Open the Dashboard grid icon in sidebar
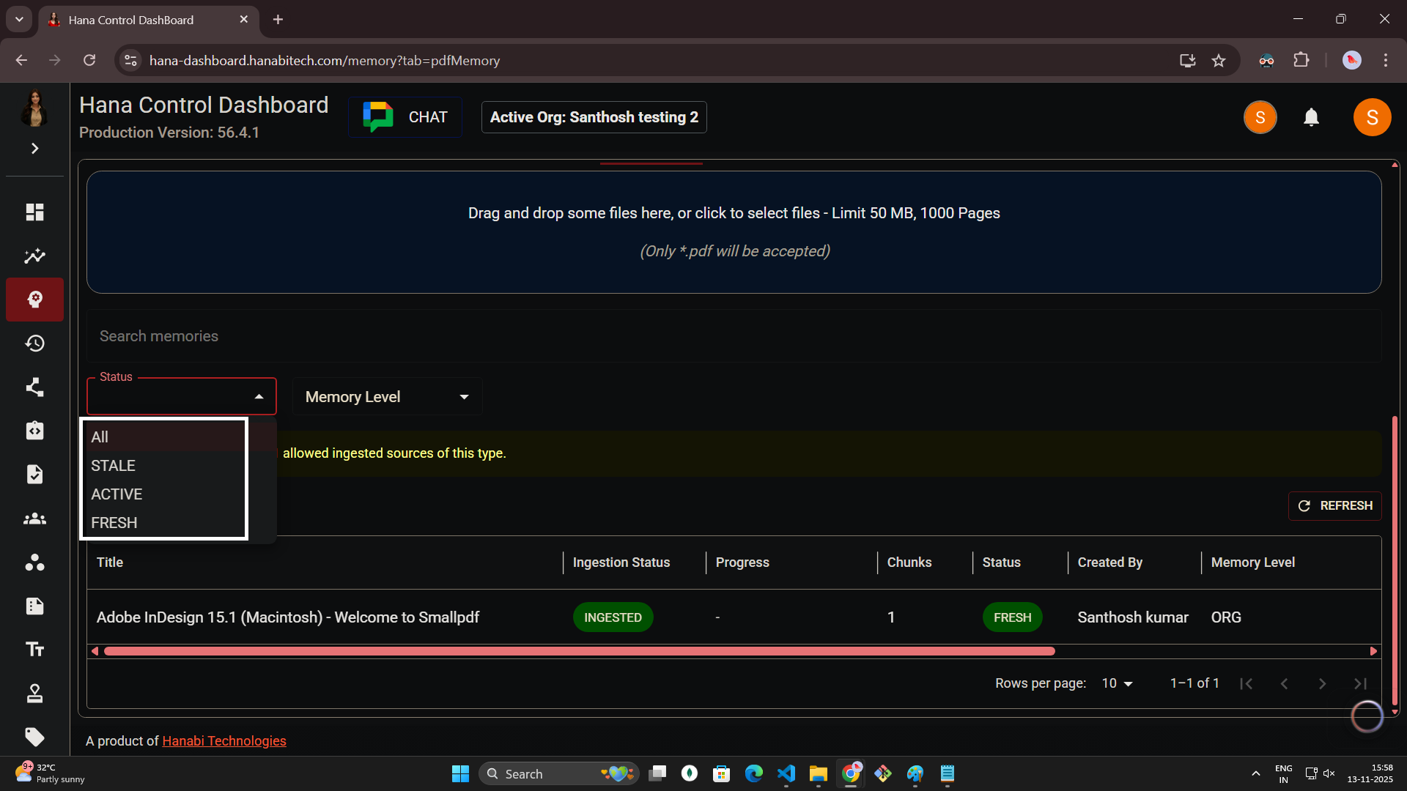The height and width of the screenshot is (791, 1407). pyautogui.click(x=34, y=212)
